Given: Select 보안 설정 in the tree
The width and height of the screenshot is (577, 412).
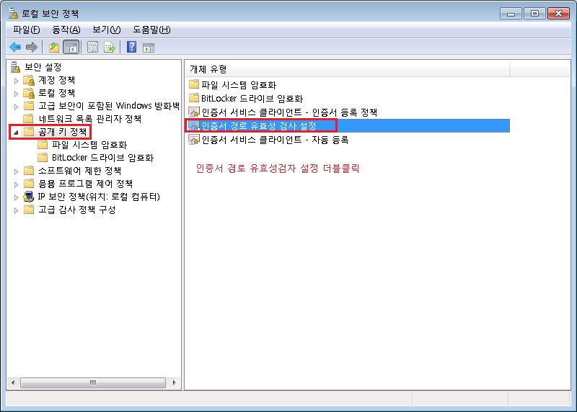Looking at the screenshot, I should tap(43, 67).
